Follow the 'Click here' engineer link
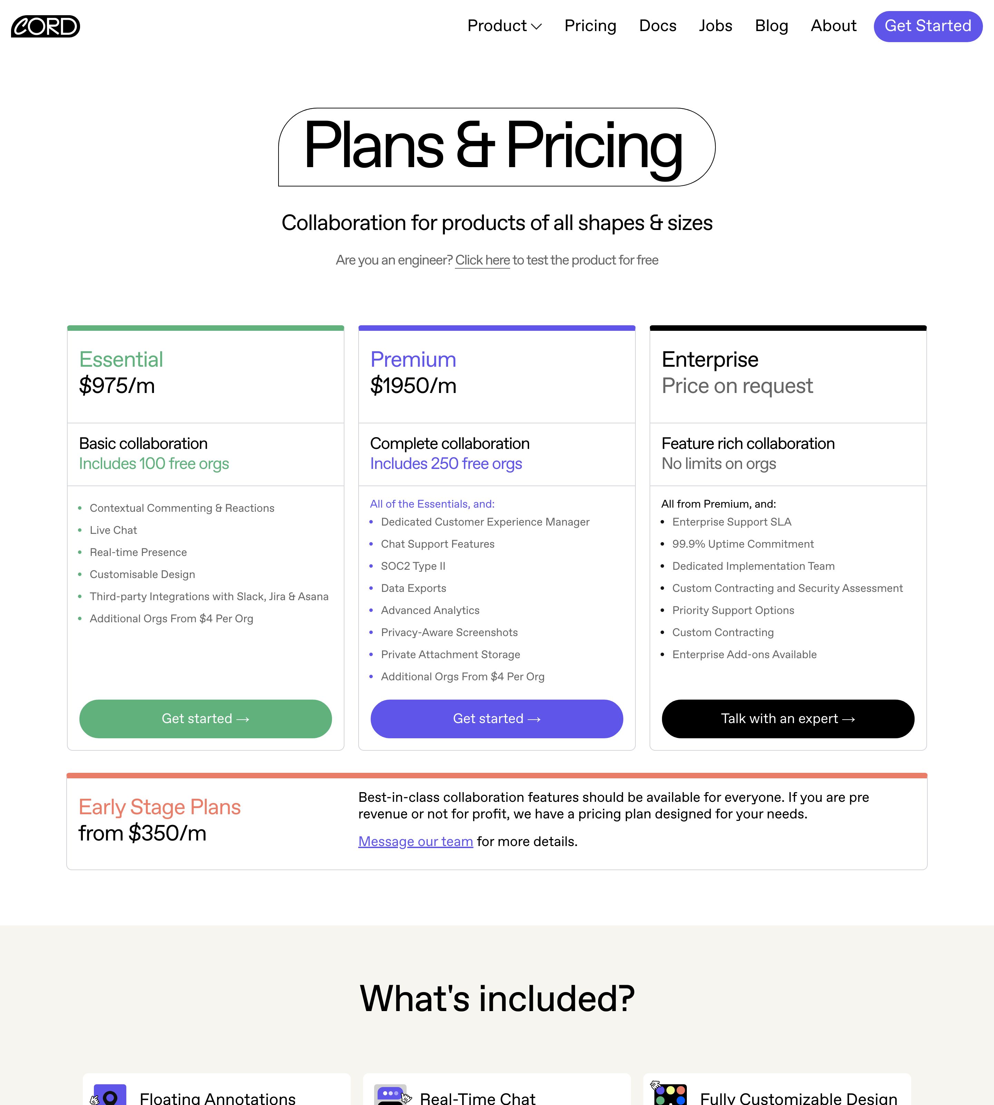Image resolution: width=994 pixels, height=1105 pixels. click(482, 260)
